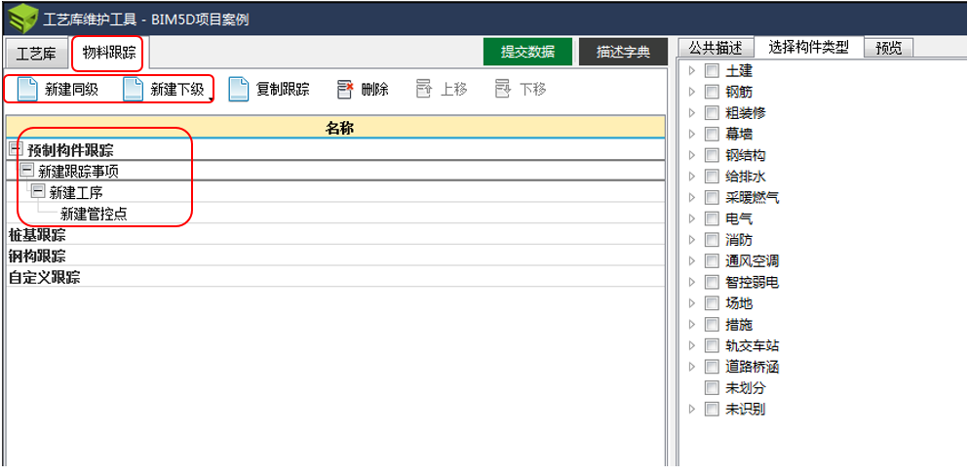Screen dimensions: 968x475
Task: Check the 未识别 checkbox
Action: (x=712, y=409)
